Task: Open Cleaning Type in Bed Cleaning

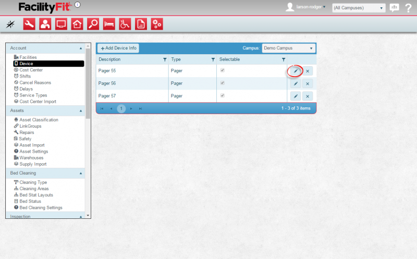Action: point(33,182)
